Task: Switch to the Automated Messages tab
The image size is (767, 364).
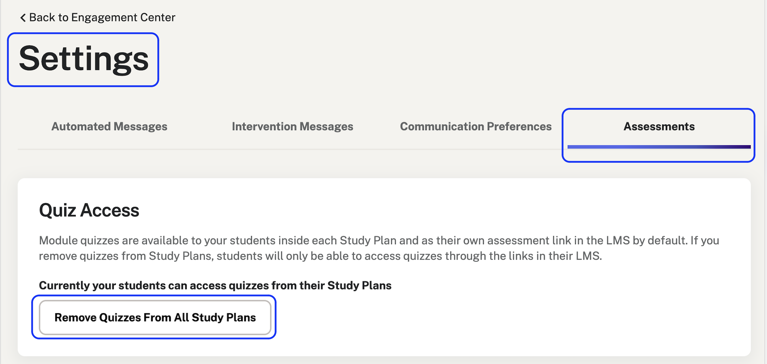Action: click(x=109, y=126)
